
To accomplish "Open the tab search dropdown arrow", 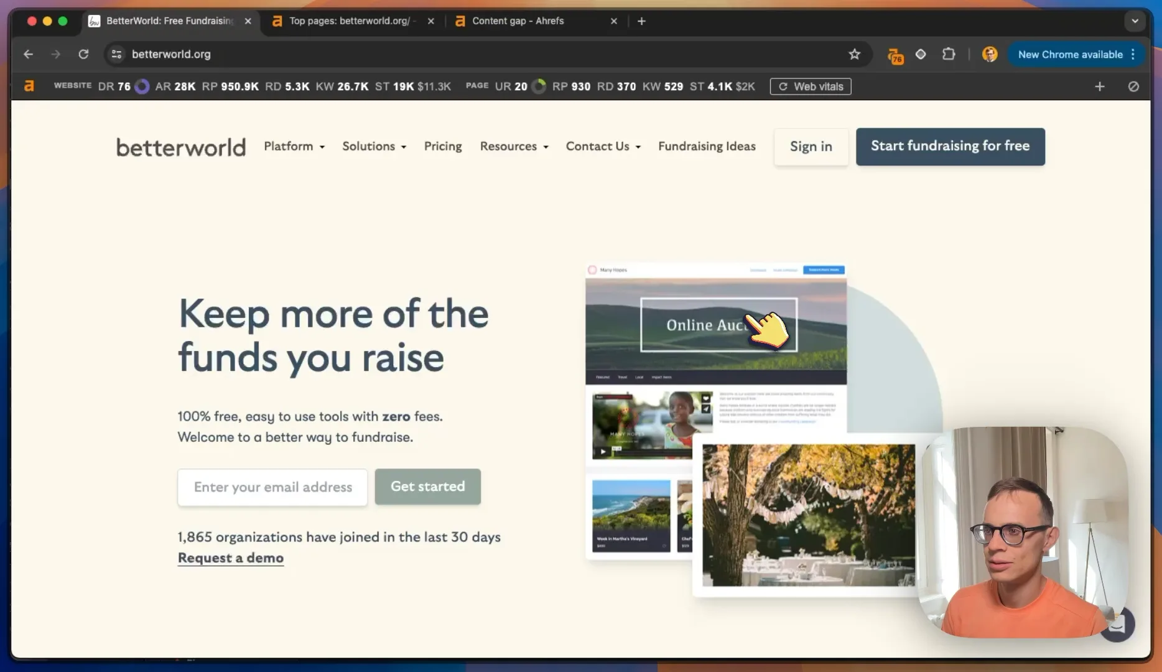I will tap(1135, 21).
